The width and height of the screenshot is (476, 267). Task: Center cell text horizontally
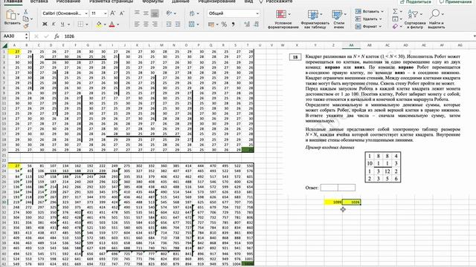(146, 24)
